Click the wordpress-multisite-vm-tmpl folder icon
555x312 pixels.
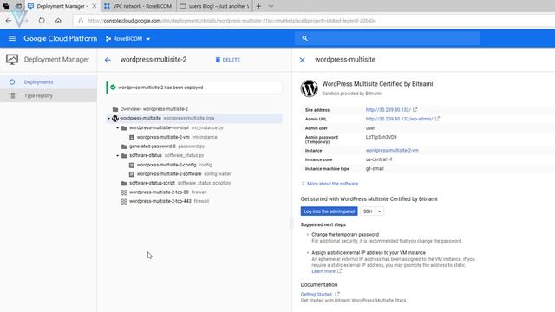click(x=124, y=127)
